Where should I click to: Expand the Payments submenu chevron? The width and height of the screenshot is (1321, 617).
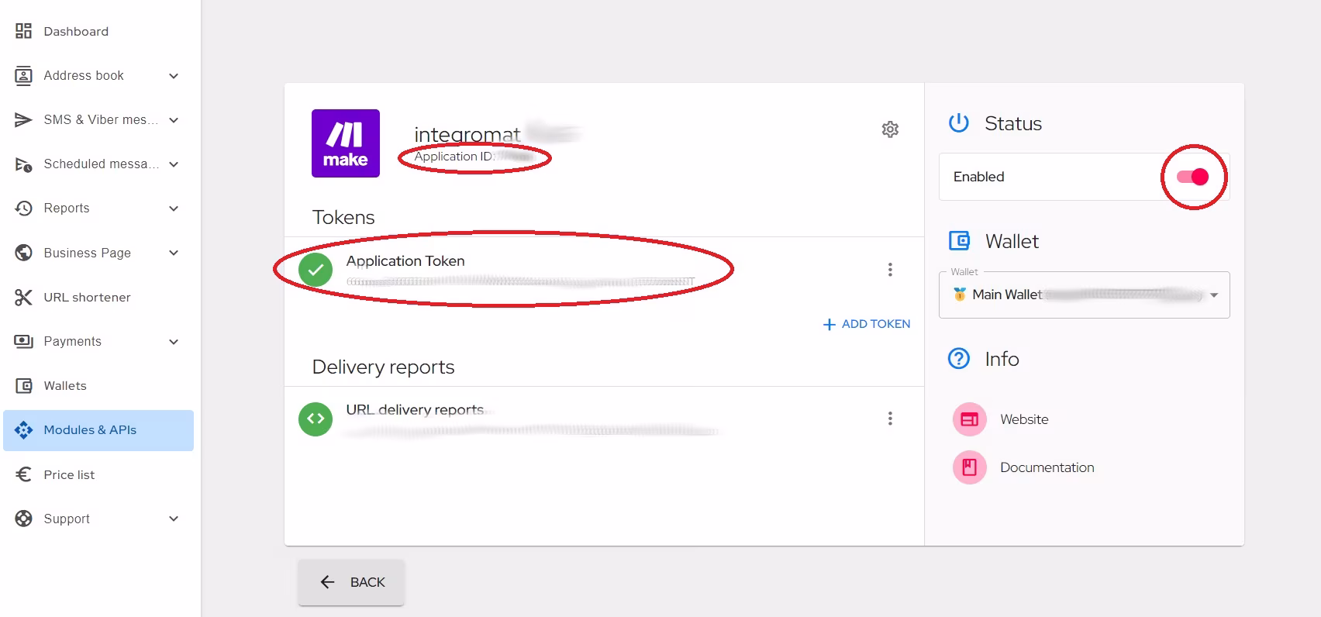coord(174,342)
